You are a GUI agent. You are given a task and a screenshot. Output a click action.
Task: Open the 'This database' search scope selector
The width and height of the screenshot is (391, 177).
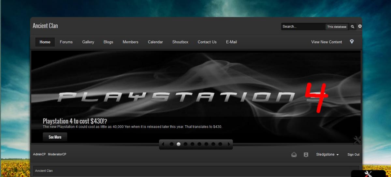tap(337, 27)
